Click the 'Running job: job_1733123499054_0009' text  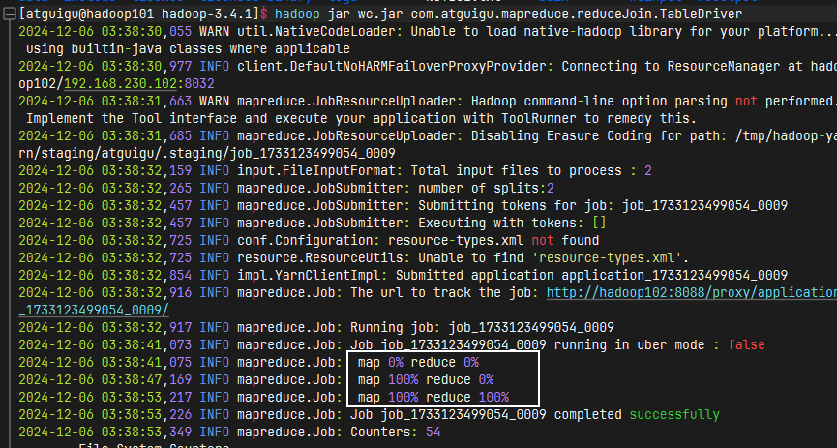pyautogui.click(x=482, y=327)
